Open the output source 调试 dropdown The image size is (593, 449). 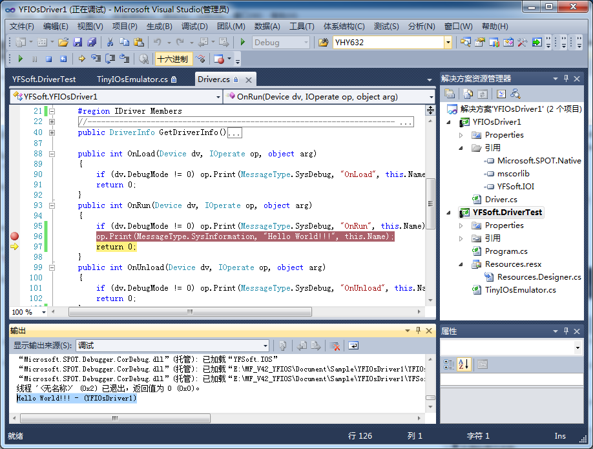(x=265, y=346)
